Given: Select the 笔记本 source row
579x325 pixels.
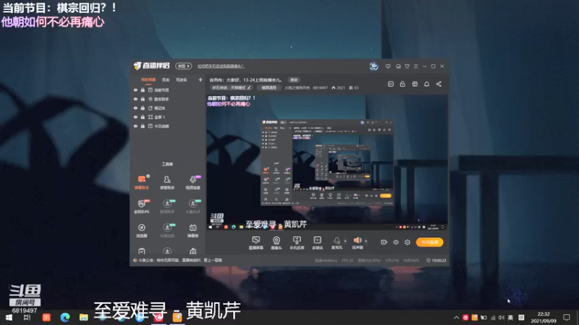Looking at the screenshot, I should (168, 108).
